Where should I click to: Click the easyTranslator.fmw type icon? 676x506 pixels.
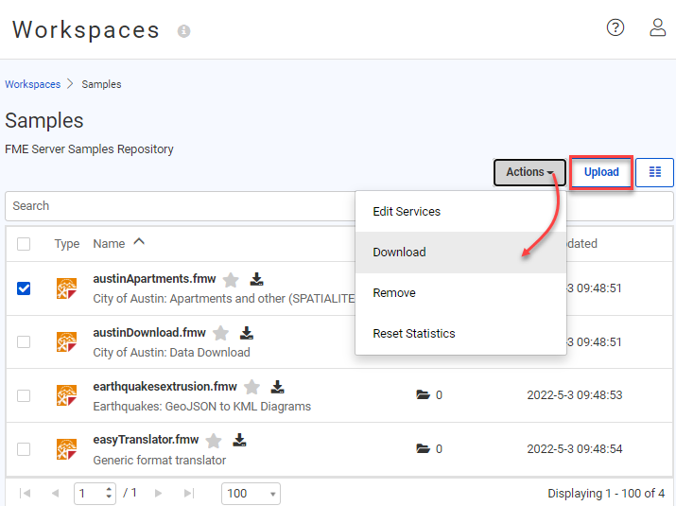(x=66, y=449)
